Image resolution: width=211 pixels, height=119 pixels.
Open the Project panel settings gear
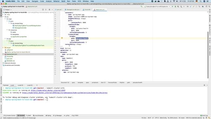(49, 10)
